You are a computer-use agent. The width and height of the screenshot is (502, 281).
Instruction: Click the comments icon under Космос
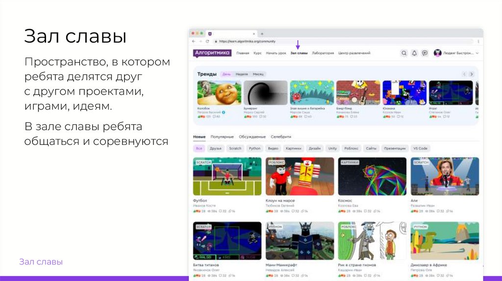(366, 211)
